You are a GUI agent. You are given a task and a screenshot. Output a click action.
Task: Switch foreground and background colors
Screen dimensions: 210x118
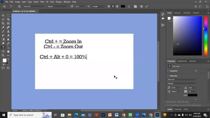click(x=8, y=59)
